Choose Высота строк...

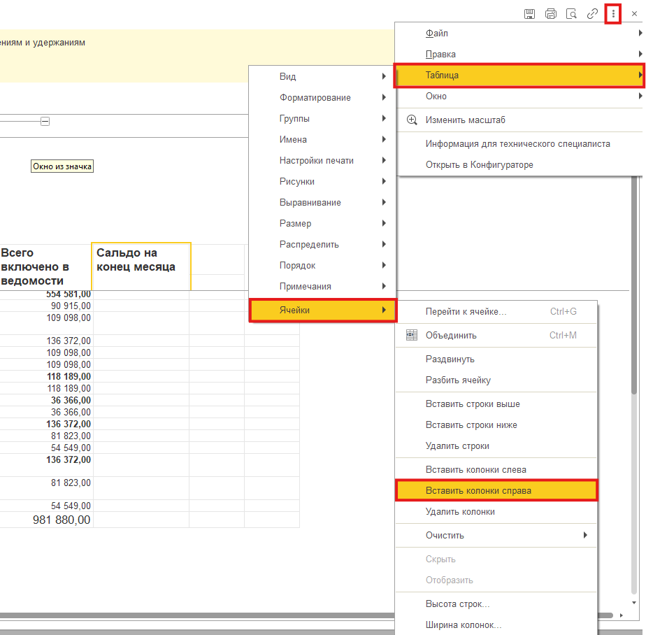[x=496, y=604]
